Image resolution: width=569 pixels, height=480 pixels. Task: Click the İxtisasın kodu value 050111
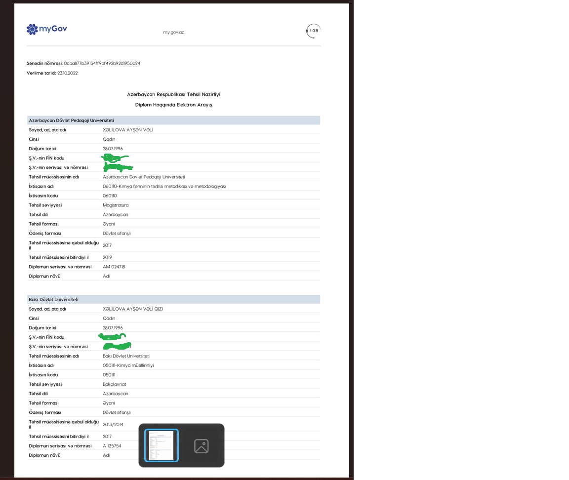[109, 375]
